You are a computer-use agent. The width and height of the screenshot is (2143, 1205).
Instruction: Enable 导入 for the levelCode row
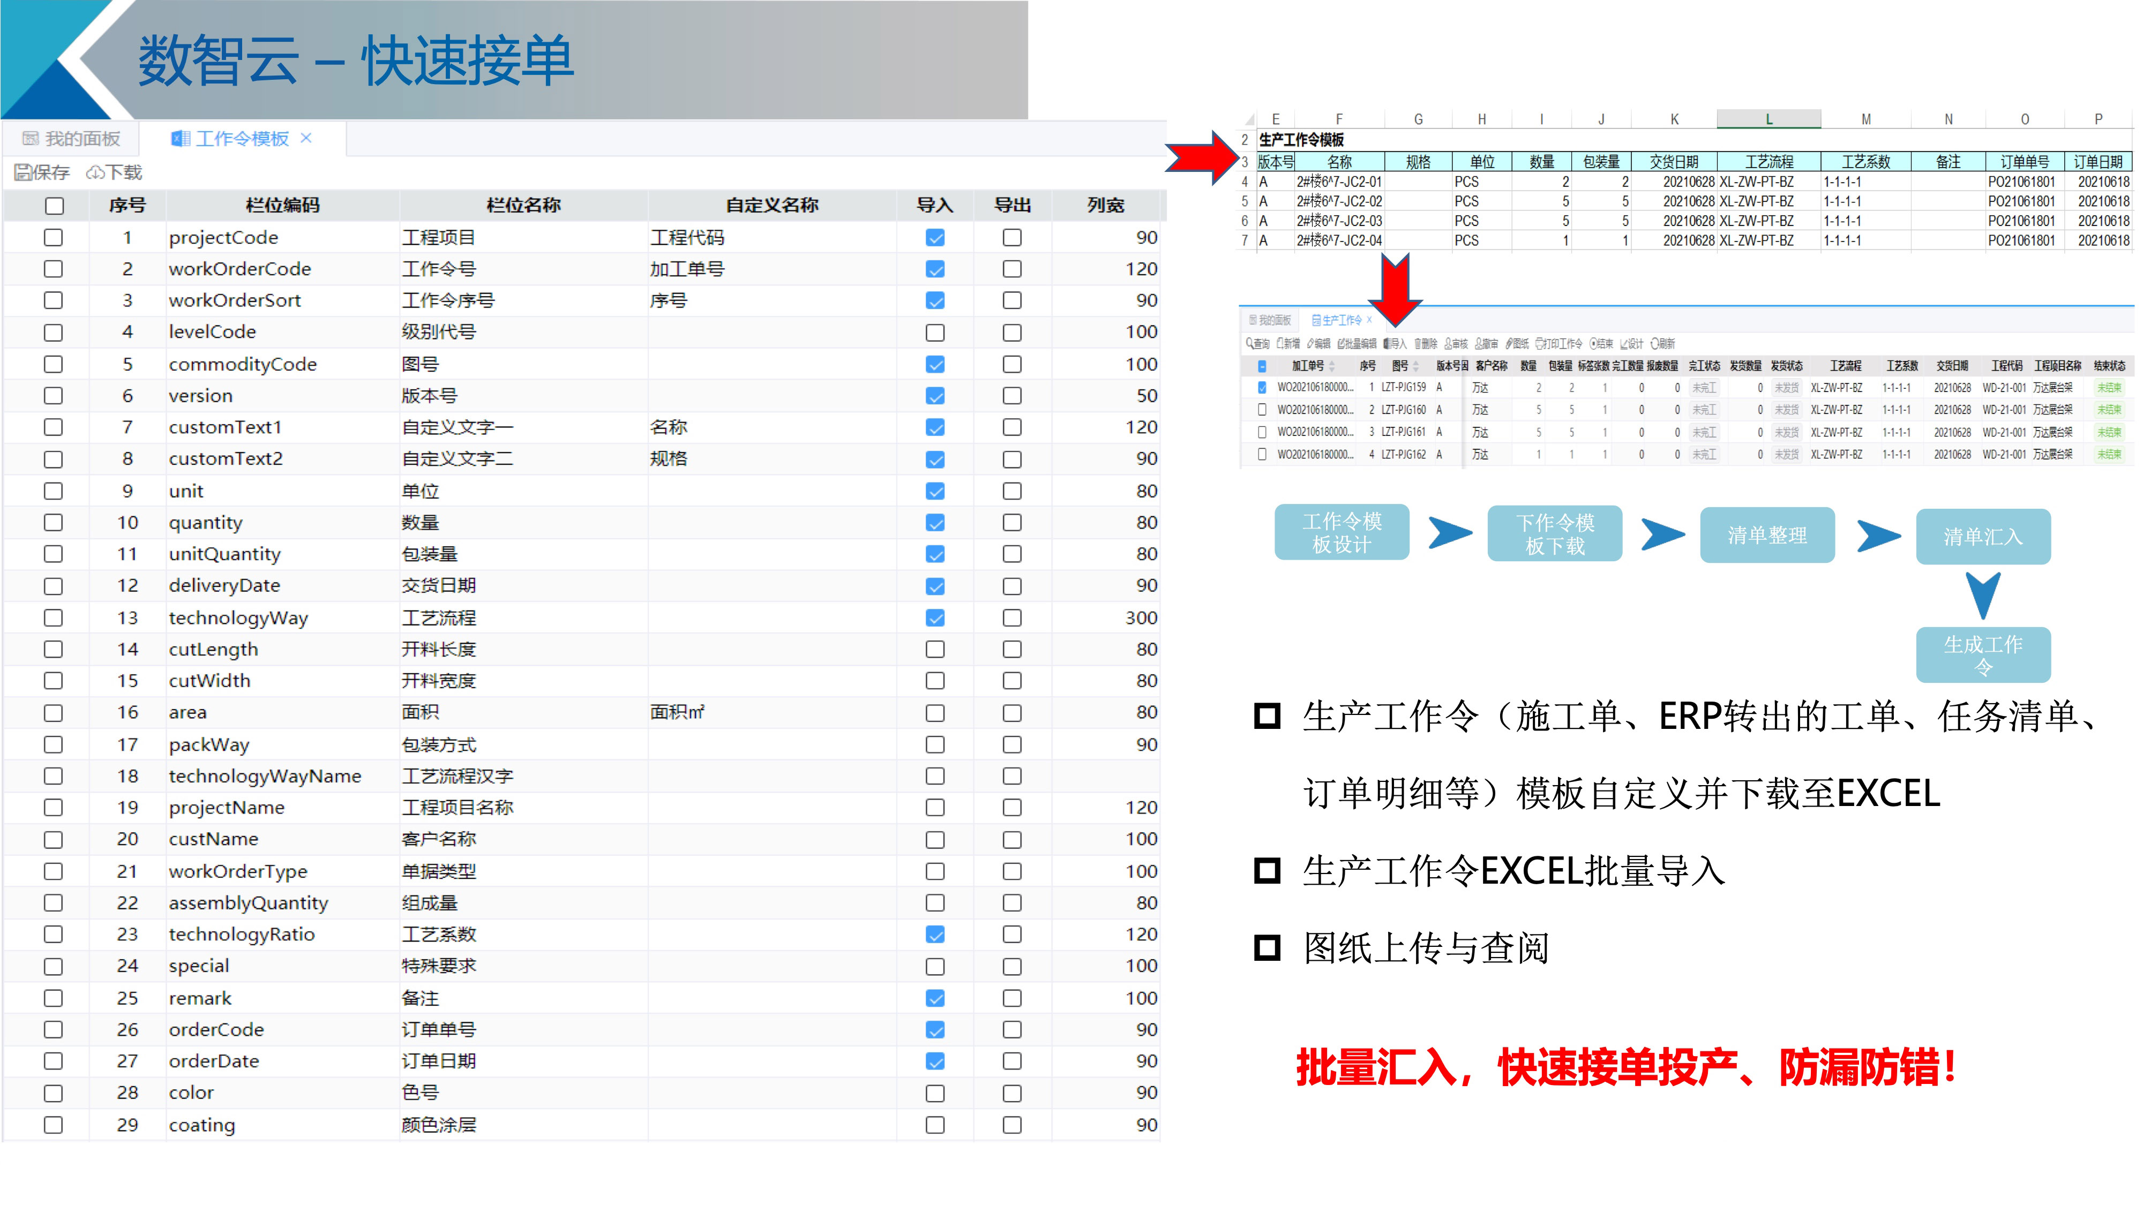click(935, 333)
